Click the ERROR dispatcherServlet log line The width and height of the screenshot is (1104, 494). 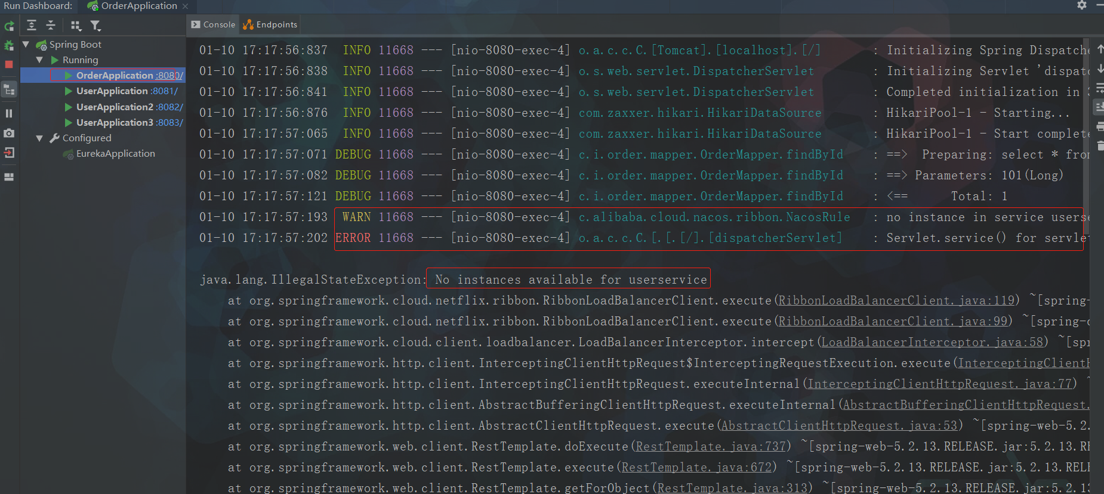(644, 238)
